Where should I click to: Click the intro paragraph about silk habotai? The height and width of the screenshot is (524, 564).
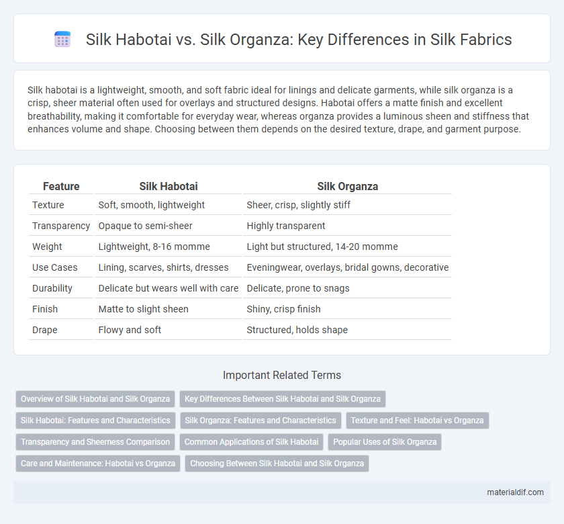279,110
